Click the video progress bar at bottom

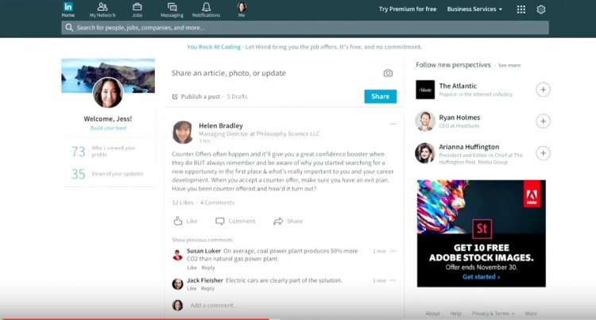(298, 319)
